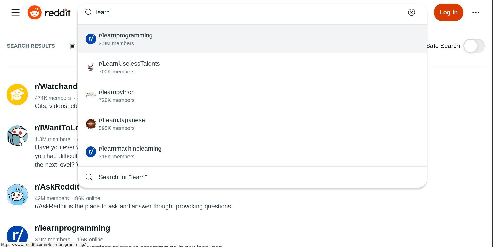Open the navigation hamburger menu

point(15,12)
